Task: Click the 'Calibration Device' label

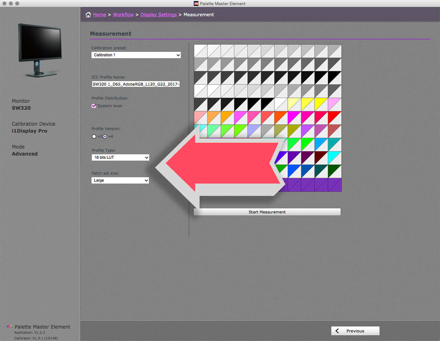Action: click(x=33, y=124)
